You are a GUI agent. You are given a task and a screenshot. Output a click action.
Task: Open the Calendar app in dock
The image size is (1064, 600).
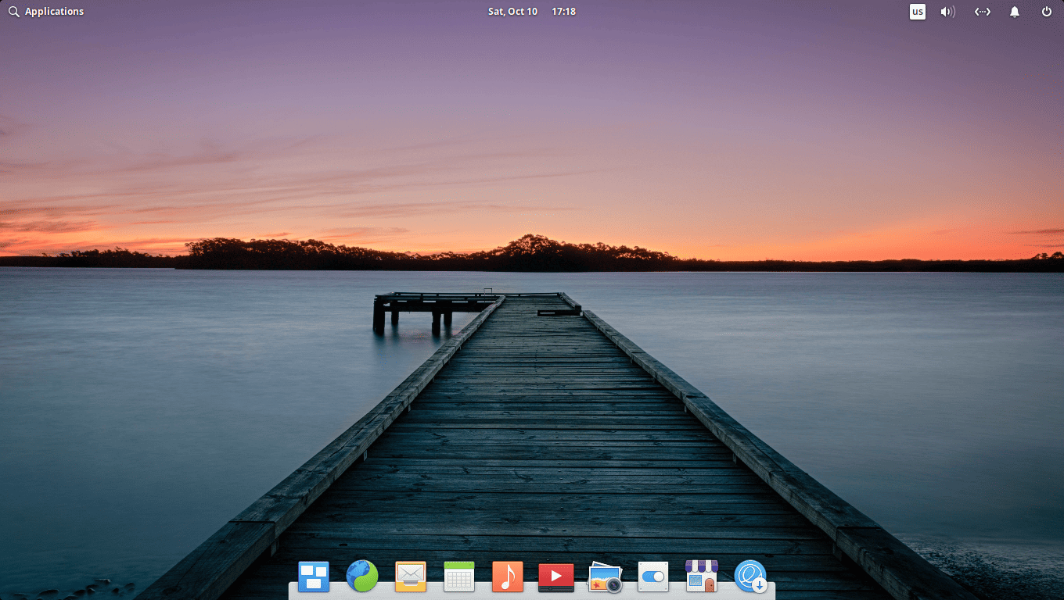459,577
